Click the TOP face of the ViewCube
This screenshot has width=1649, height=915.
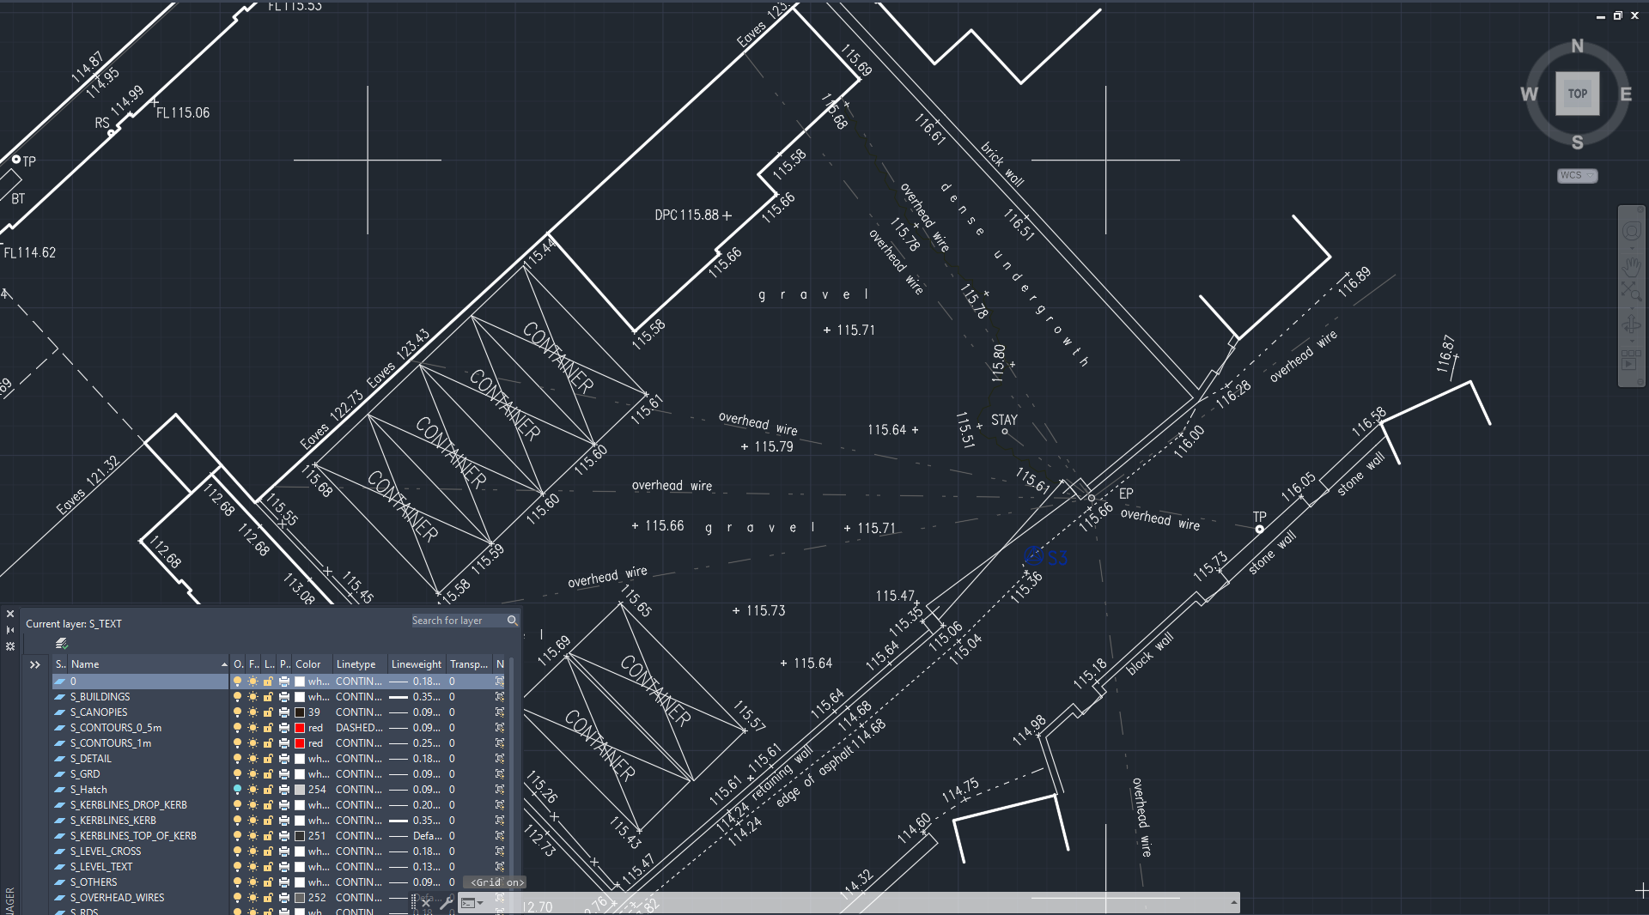click(x=1578, y=94)
